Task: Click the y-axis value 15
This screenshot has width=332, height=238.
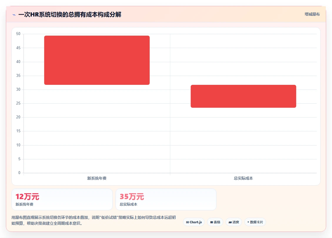Action: [x=18, y=131]
